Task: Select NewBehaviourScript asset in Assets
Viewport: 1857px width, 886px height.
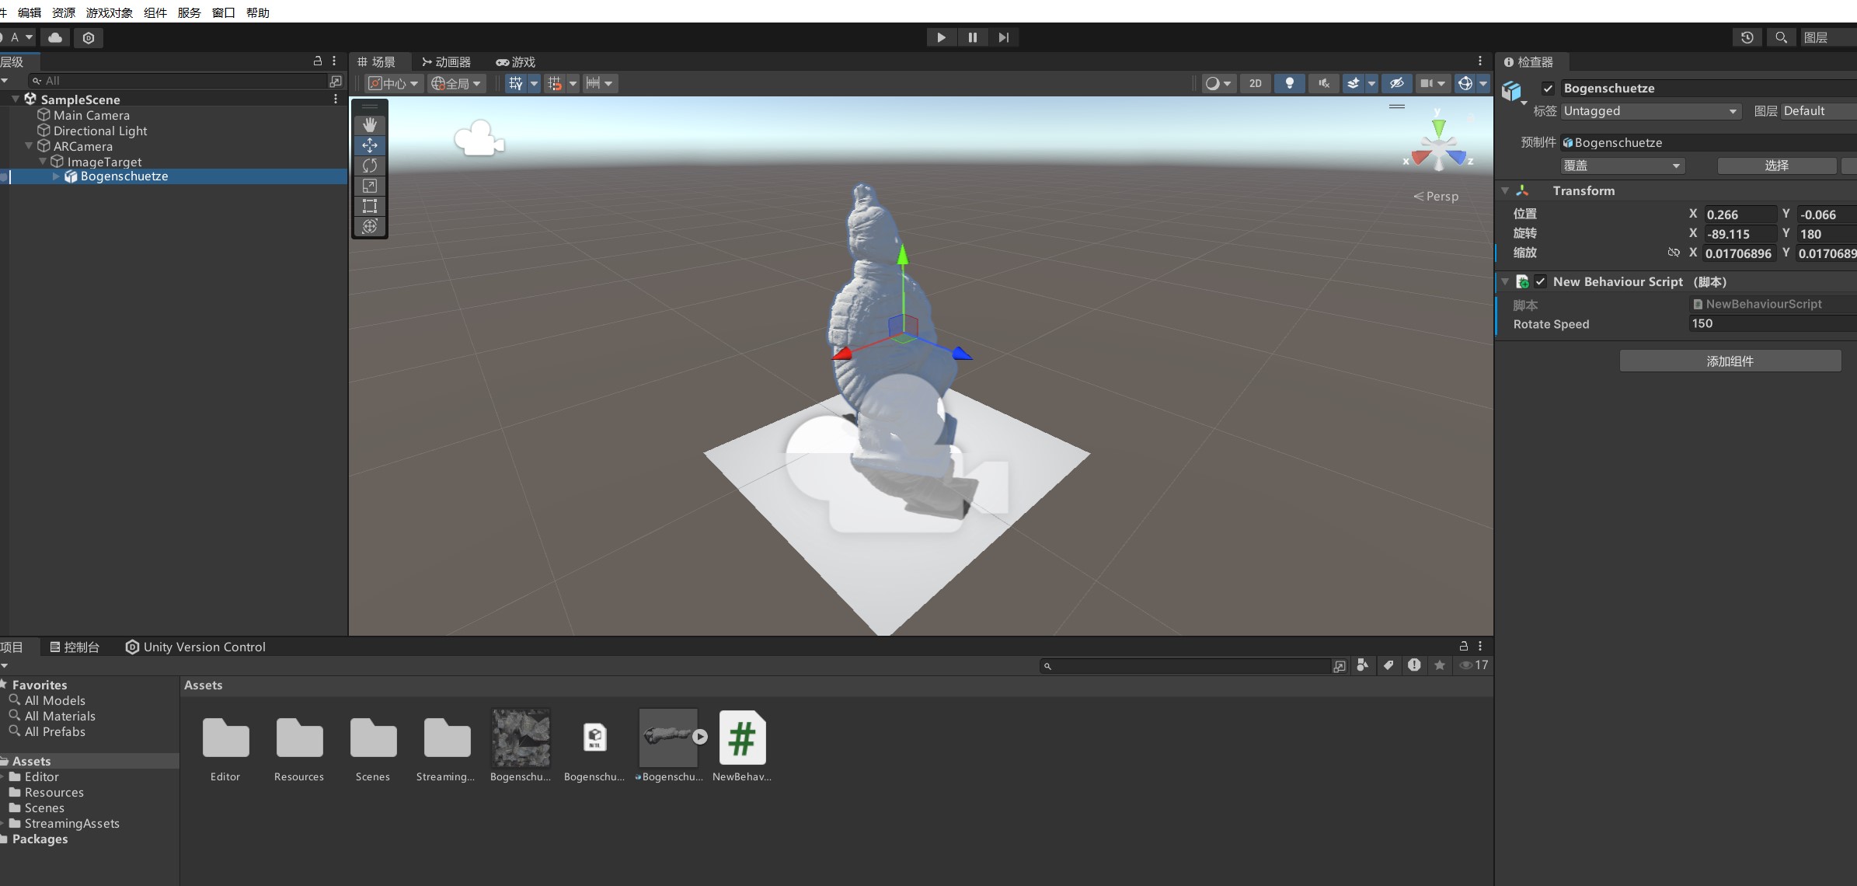Action: click(742, 738)
